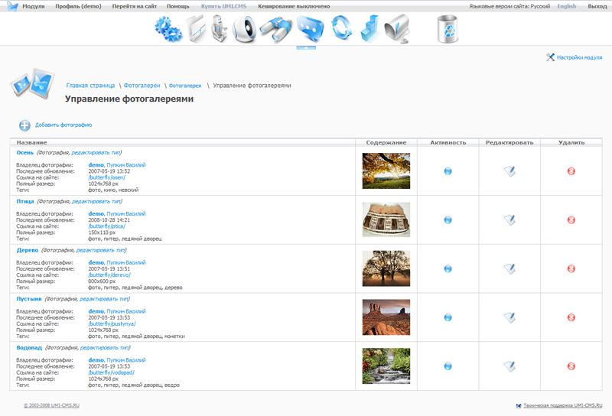Open the Водопад photo title link
The width and height of the screenshot is (612, 416).
click(x=29, y=348)
